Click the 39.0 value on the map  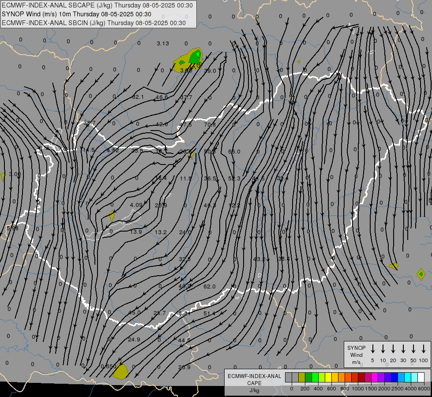pyautogui.click(x=210, y=71)
